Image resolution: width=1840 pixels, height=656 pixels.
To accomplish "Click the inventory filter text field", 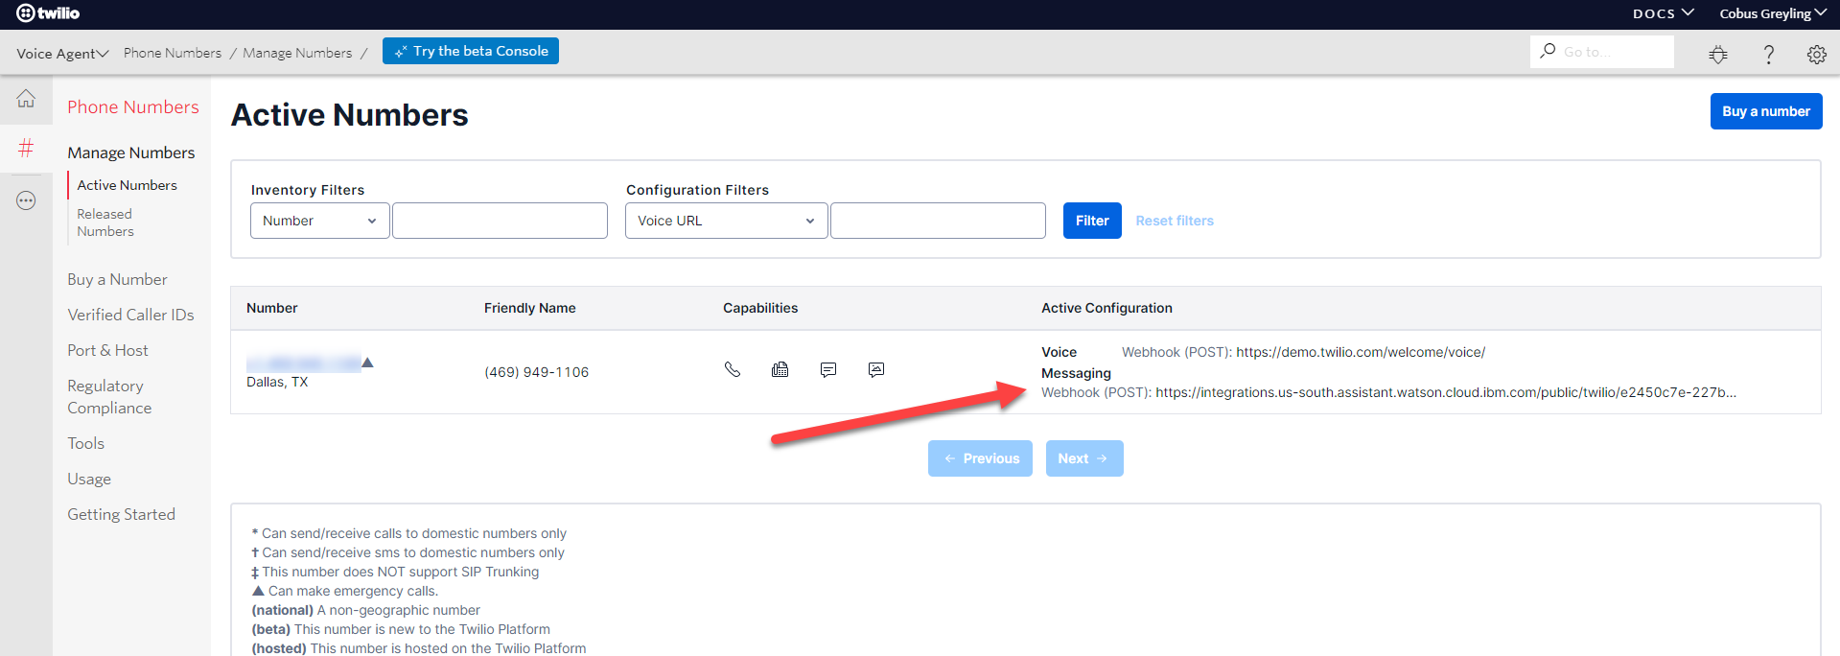I will point(500,221).
